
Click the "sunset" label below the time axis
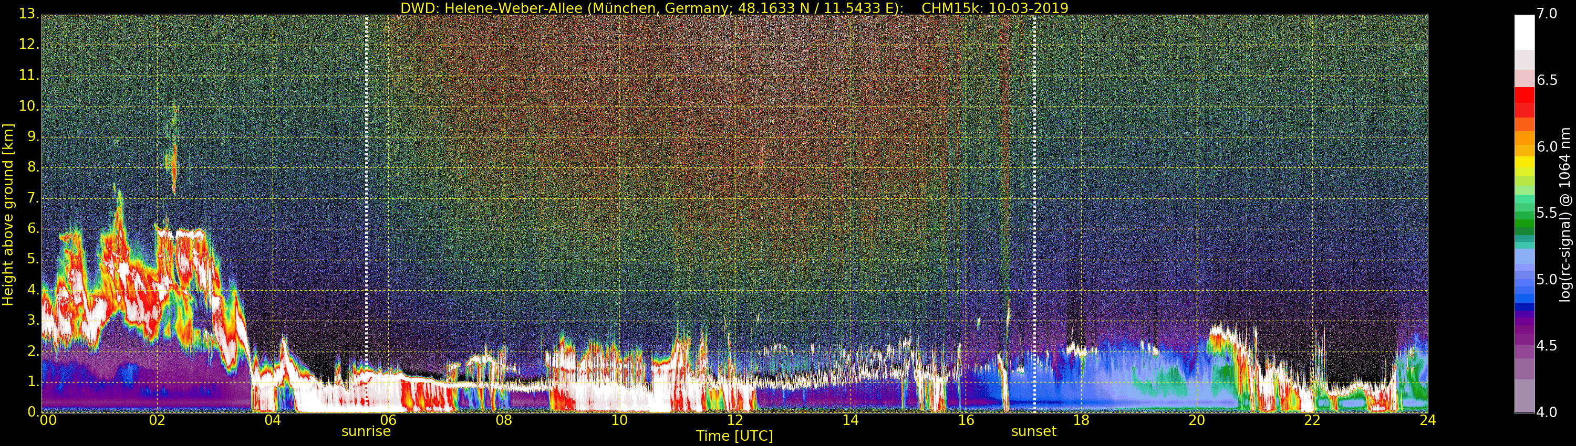tap(1034, 431)
